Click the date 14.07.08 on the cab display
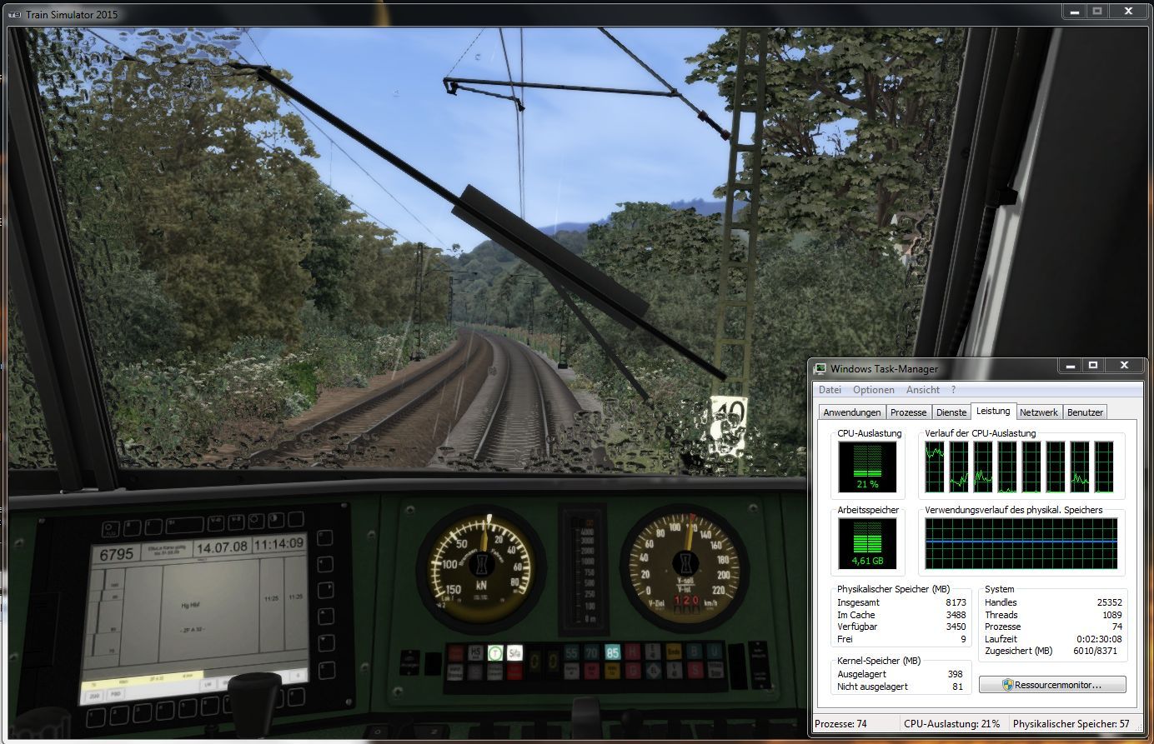Screen dimensions: 1154x744 (x=222, y=547)
